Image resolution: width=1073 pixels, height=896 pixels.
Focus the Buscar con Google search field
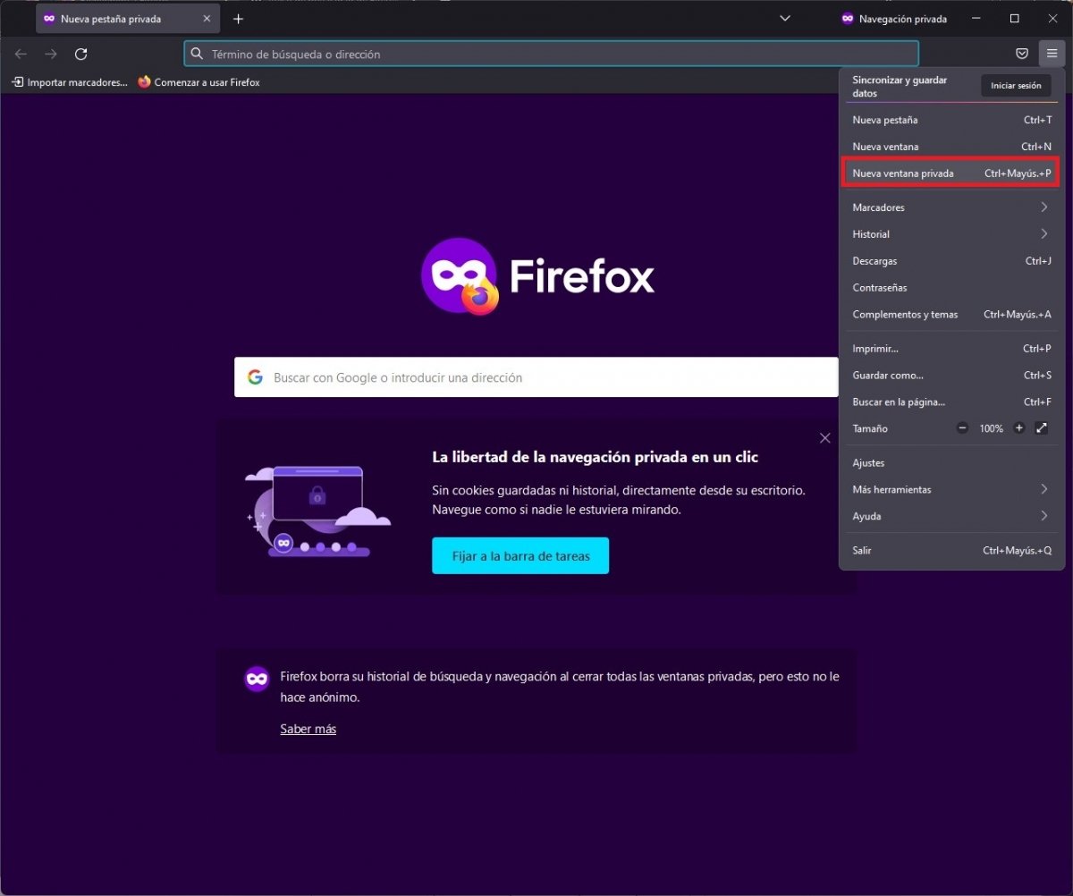(536, 377)
